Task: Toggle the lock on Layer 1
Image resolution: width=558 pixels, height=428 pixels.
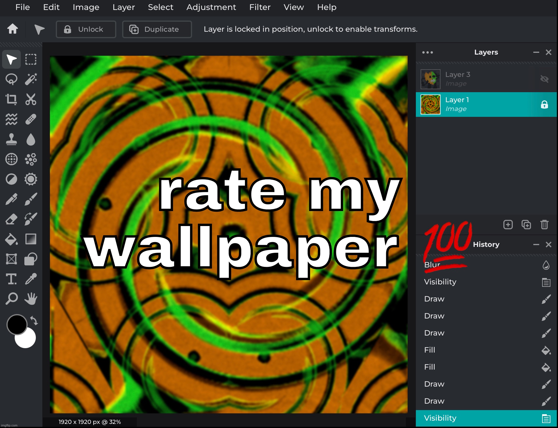Action: [544, 105]
